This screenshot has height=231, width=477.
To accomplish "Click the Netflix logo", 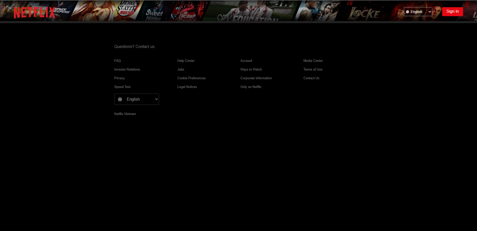I will 35,13.
